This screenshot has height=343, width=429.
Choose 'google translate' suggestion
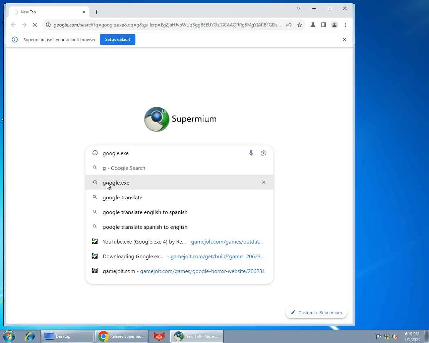pyautogui.click(x=180, y=198)
